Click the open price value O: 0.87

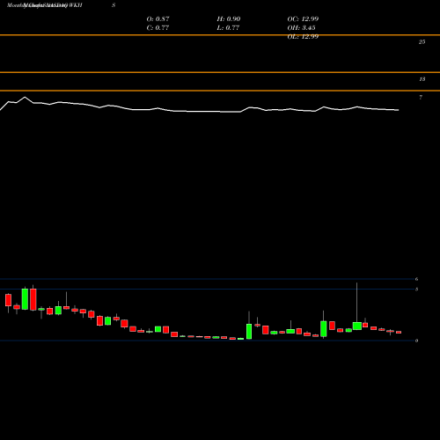click(x=158, y=19)
